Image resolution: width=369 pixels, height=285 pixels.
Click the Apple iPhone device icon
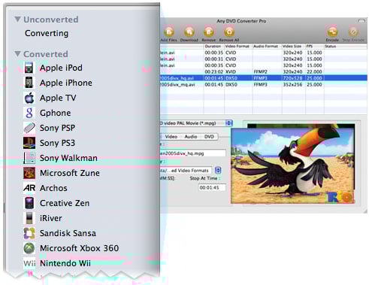click(29, 83)
